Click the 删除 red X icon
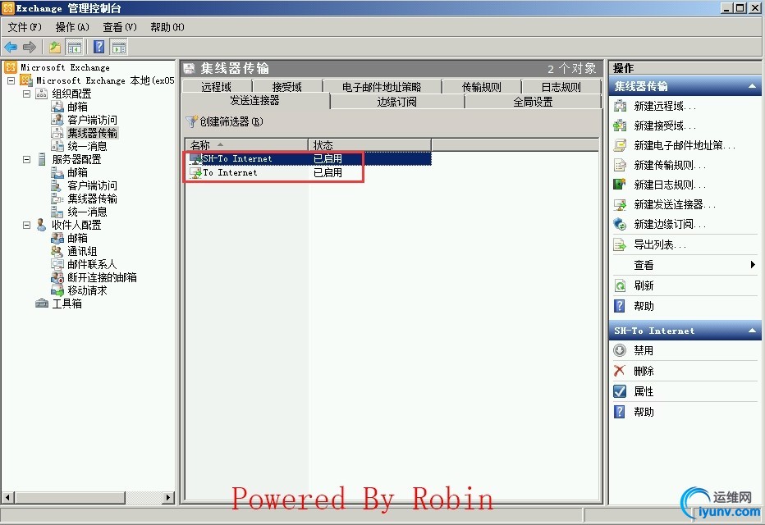Screen dimensions: 765x525 (x=620, y=371)
